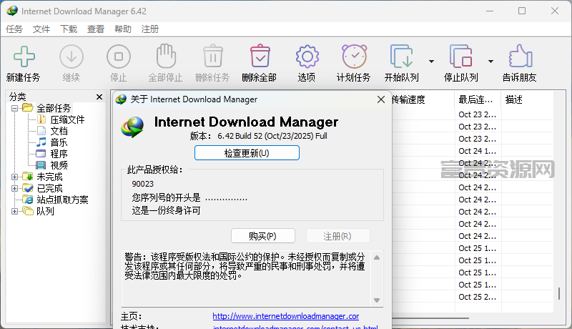Viewport: 572px width, 329px height.
Task: Select the 站点抓取方案 tree item label
Action: [x=62, y=200]
